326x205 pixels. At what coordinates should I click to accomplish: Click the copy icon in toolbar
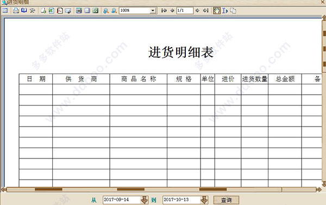(x=233, y=11)
